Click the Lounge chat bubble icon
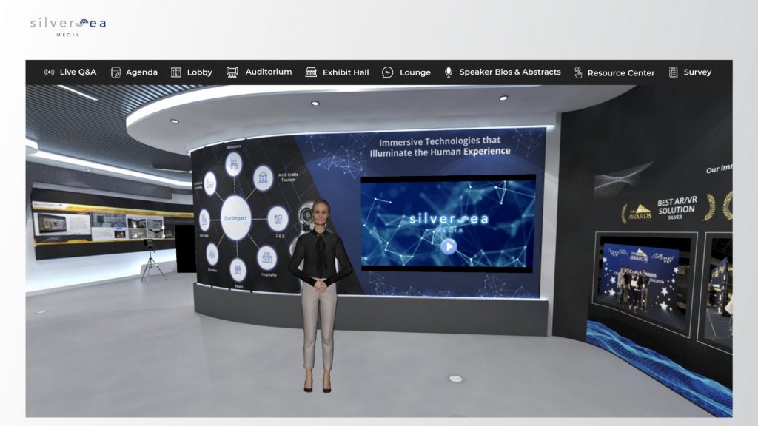758x426 pixels. 387,72
